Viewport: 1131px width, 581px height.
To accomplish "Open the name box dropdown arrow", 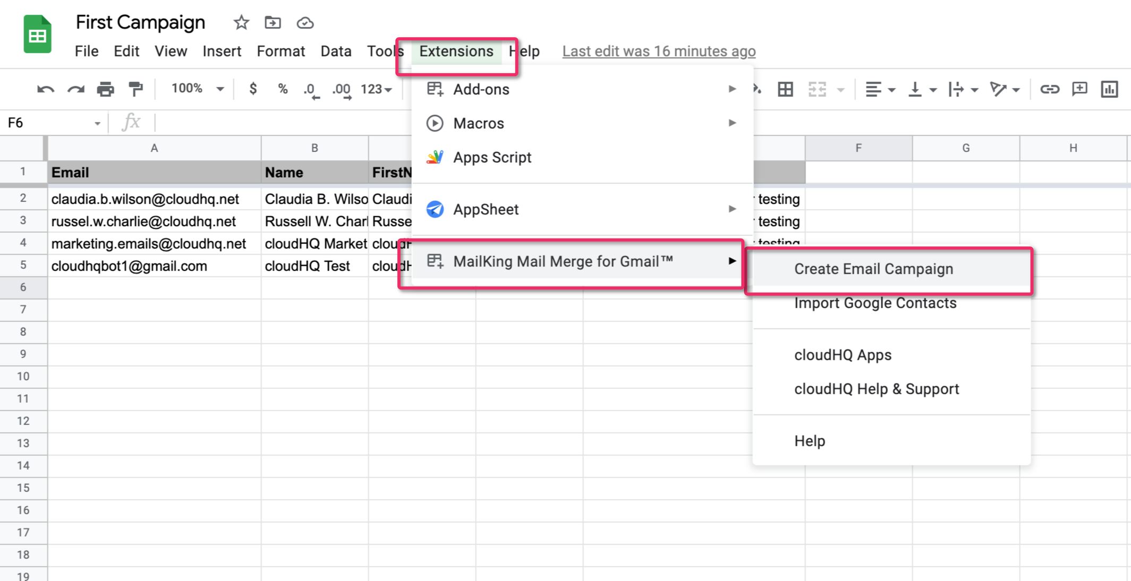I will 97,124.
